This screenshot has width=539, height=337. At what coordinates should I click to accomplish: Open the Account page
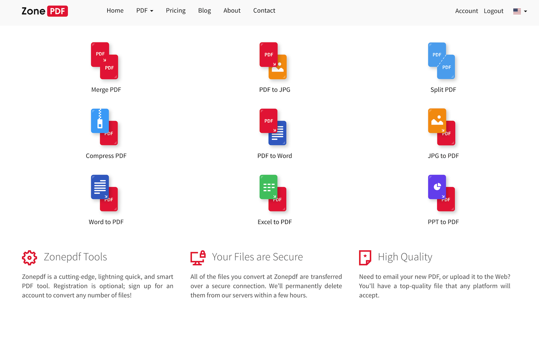click(x=466, y=11)
